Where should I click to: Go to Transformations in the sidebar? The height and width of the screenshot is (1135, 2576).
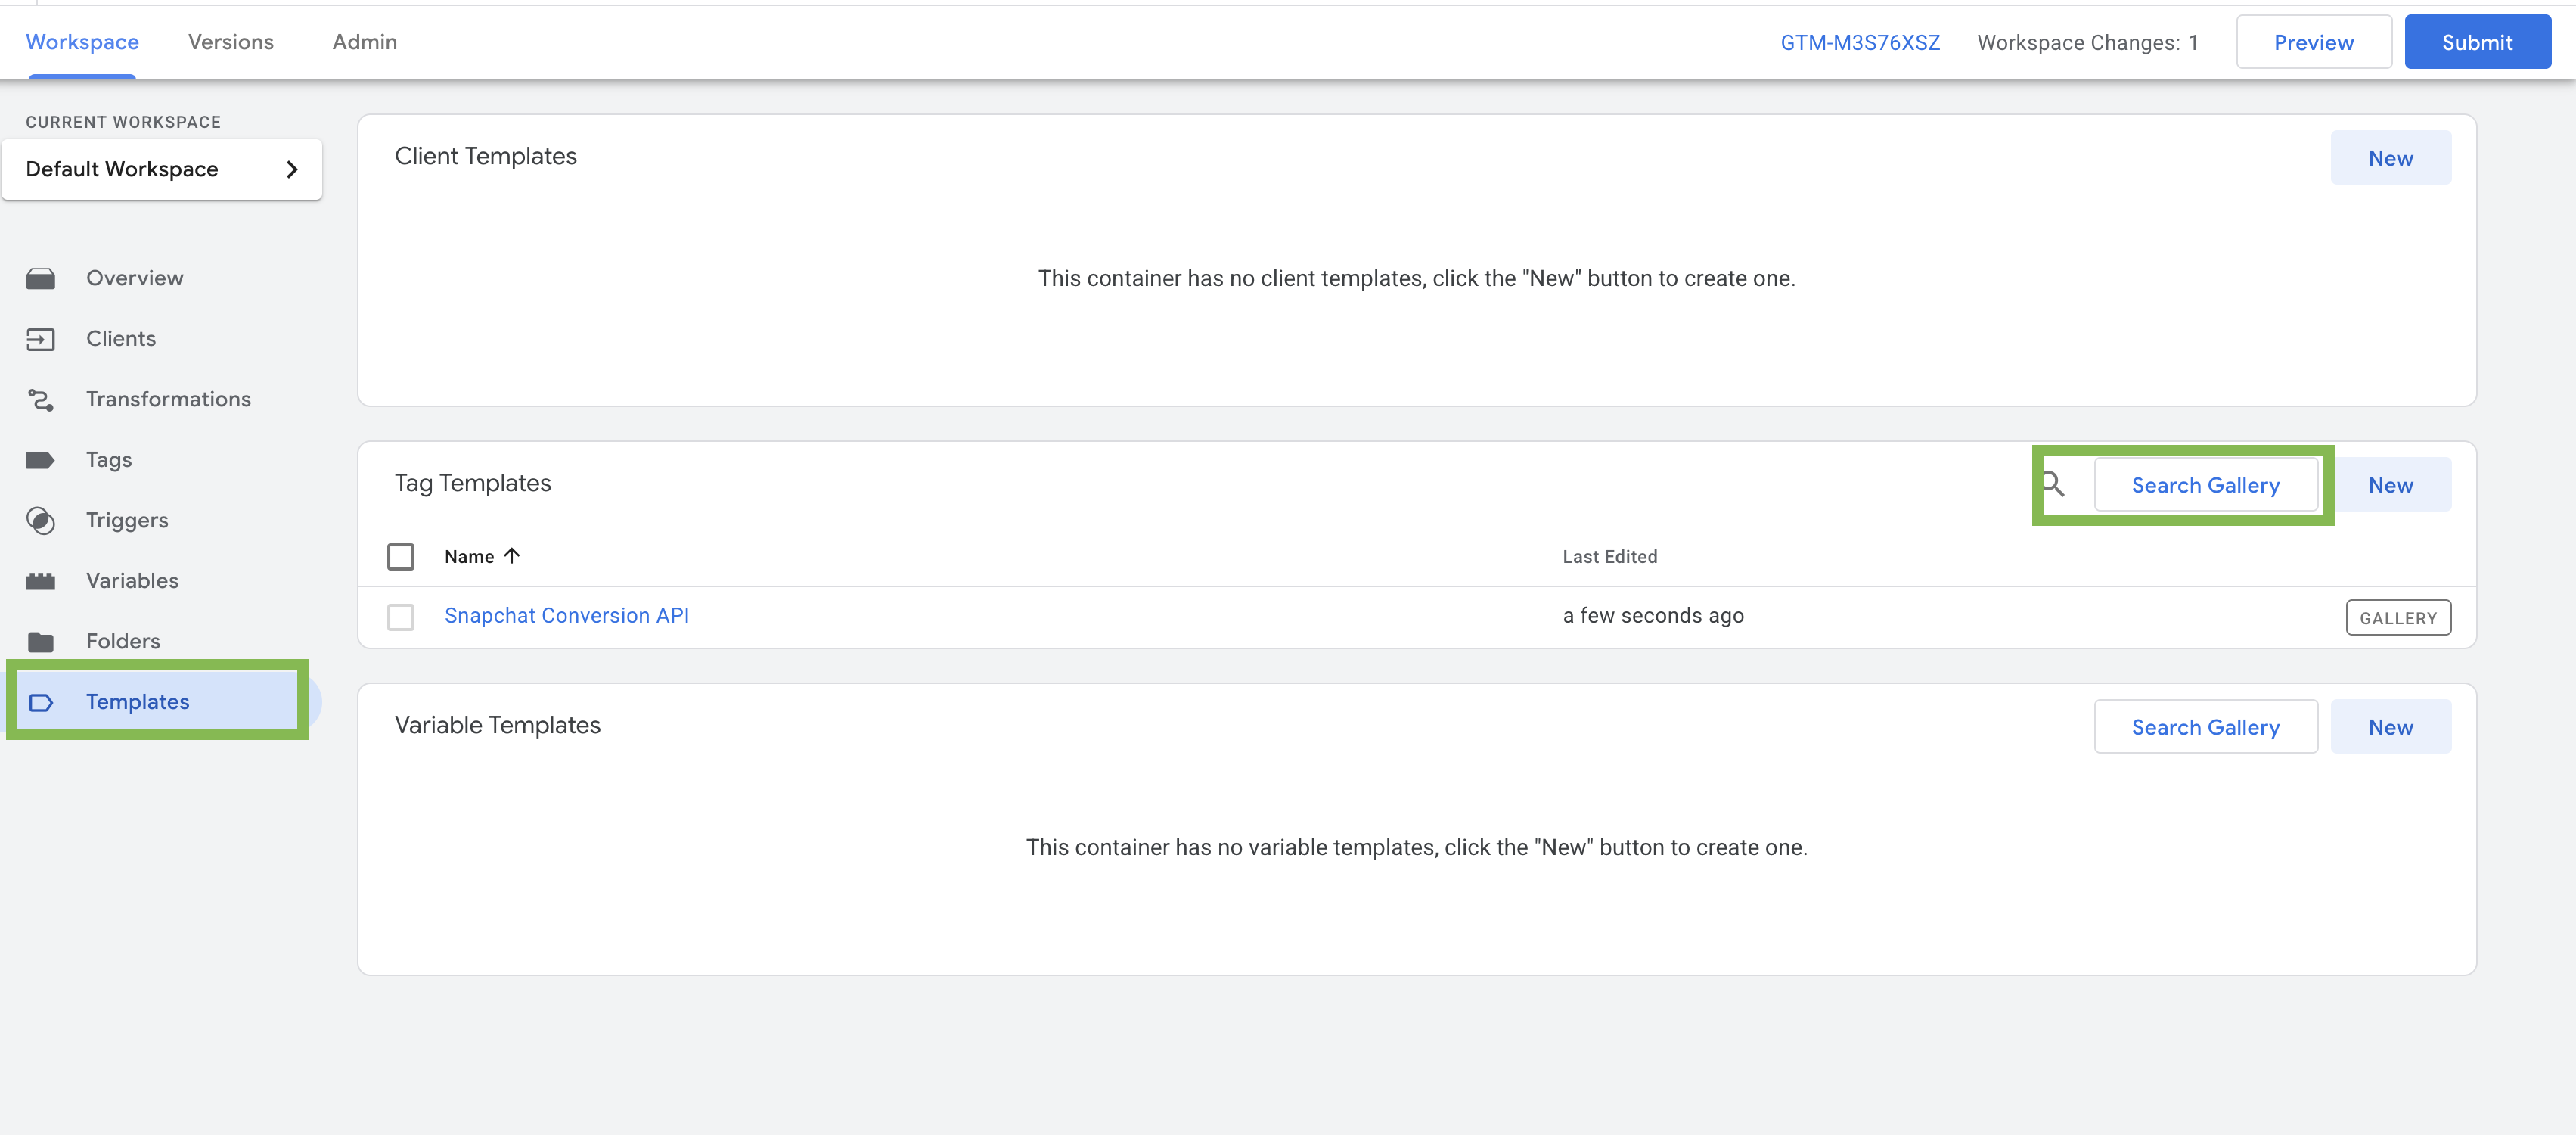coord(168,400)
